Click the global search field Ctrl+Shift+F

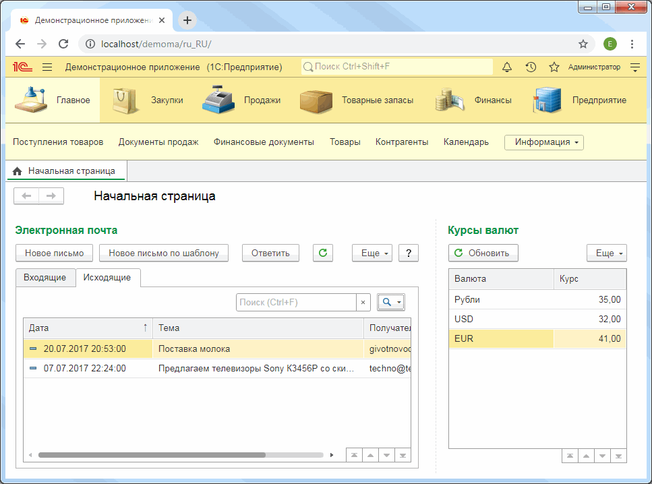pos(397,67)
